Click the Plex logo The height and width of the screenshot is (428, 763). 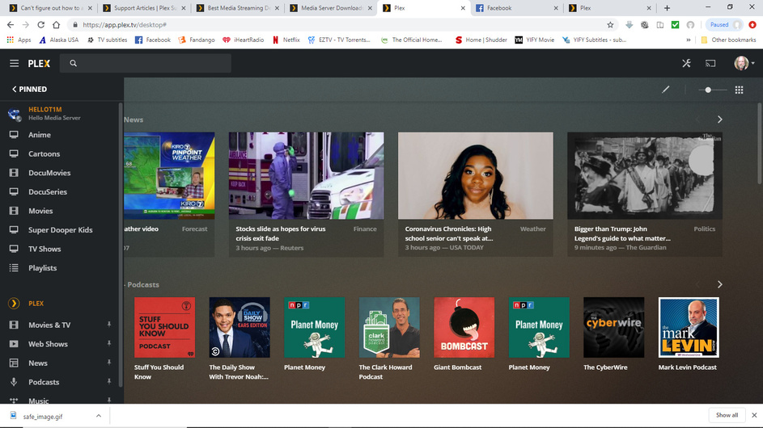[x=39, y=63]
